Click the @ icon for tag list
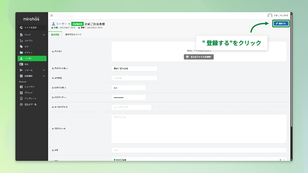 point(21,104)
